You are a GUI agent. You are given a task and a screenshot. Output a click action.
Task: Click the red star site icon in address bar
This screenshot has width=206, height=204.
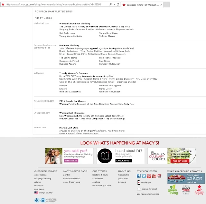3,4
